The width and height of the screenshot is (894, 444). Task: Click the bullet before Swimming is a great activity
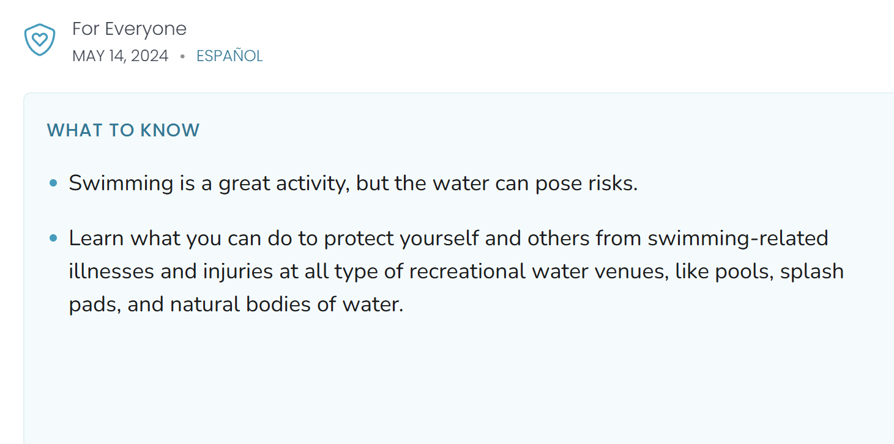coord(54,183)
